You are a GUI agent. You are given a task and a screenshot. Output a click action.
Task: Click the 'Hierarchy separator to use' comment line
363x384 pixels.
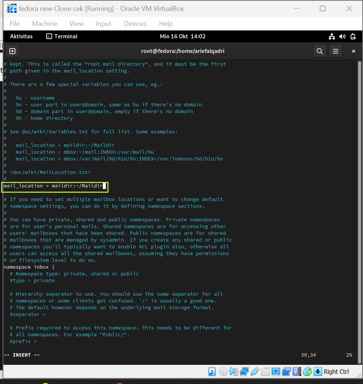pos(116,294)
